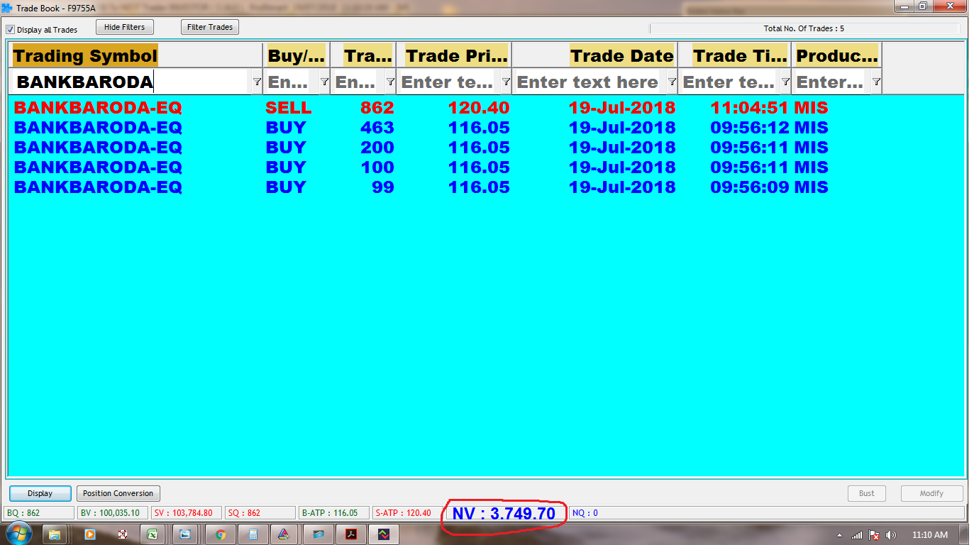The image size is (979, 545).
Task: Click the SV : 103,784.80 status field
Action: (187, 513)
